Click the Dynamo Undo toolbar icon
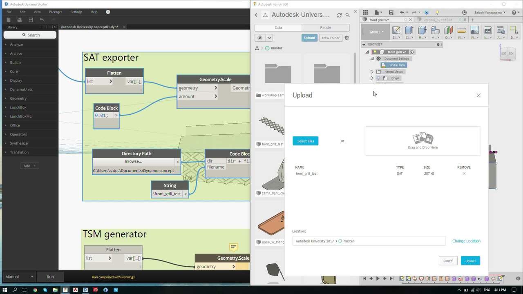Viewport: 523px width, 294px height. [x=42, y=20]
